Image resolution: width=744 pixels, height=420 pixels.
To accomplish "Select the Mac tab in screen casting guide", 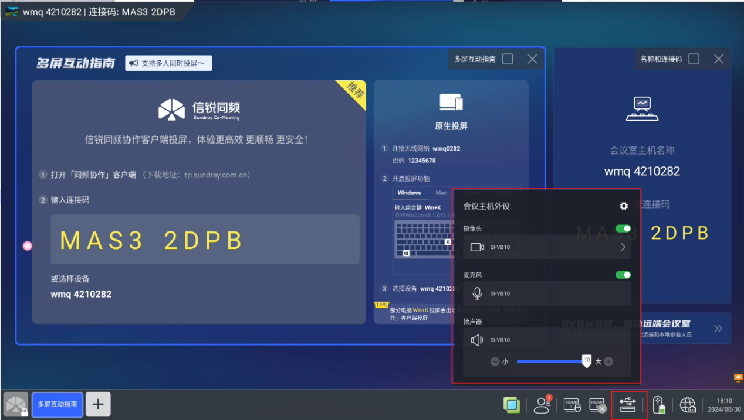I will pyautogui.click(x=441, y=193).
